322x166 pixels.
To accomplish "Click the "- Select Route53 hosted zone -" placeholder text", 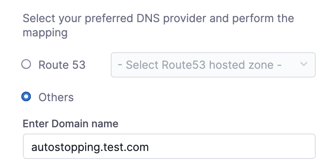I will point(200,65).
